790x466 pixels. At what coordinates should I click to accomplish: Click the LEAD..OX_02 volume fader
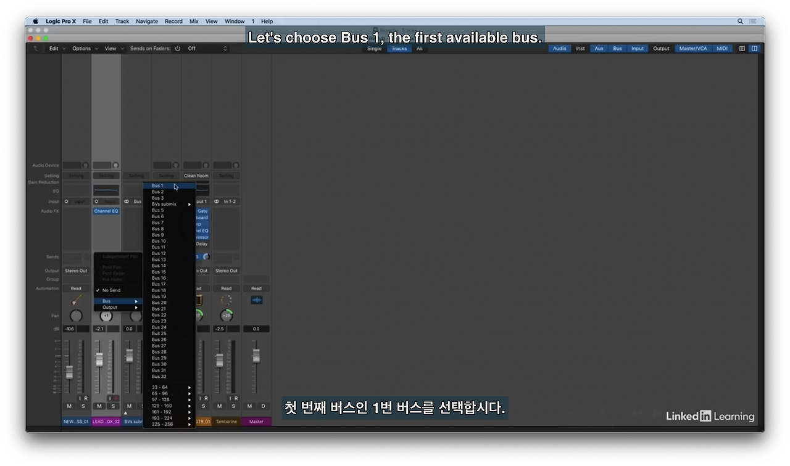tap(99, 359)
